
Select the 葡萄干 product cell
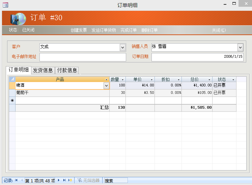click(62, 93)
